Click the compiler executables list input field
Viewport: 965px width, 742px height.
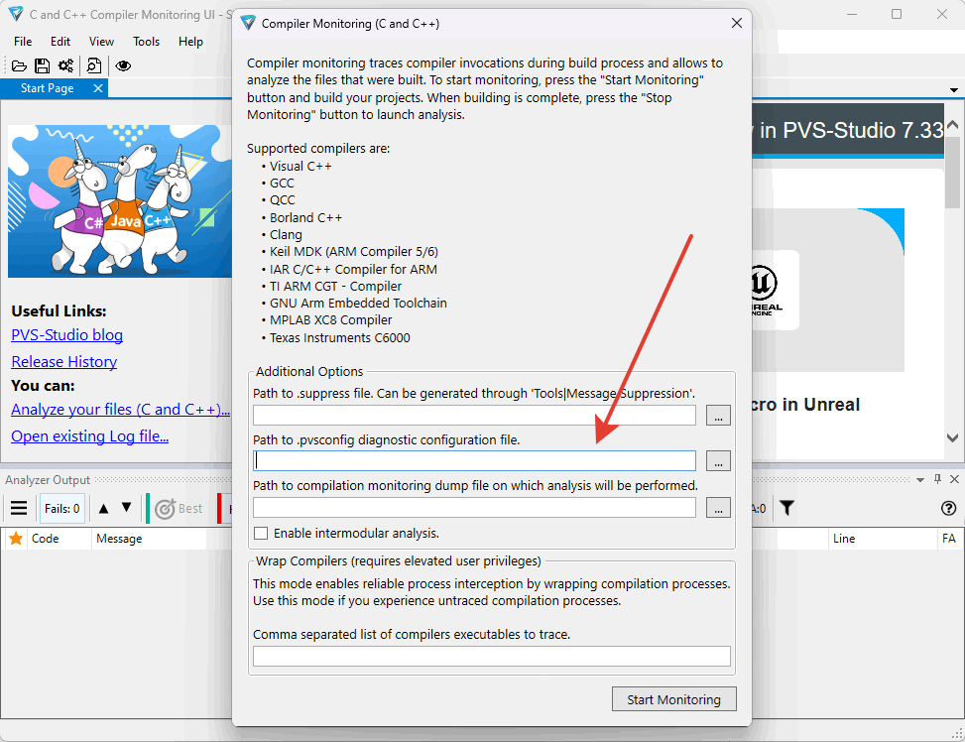click(491, 656)
